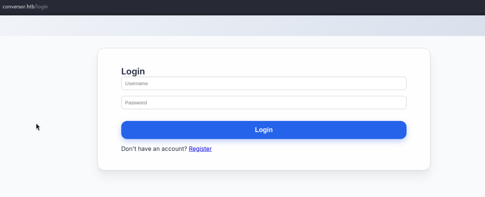Viewport: 485px width, 197px height.
Task: Click the bold Login heading text
Action: [133, 72]
